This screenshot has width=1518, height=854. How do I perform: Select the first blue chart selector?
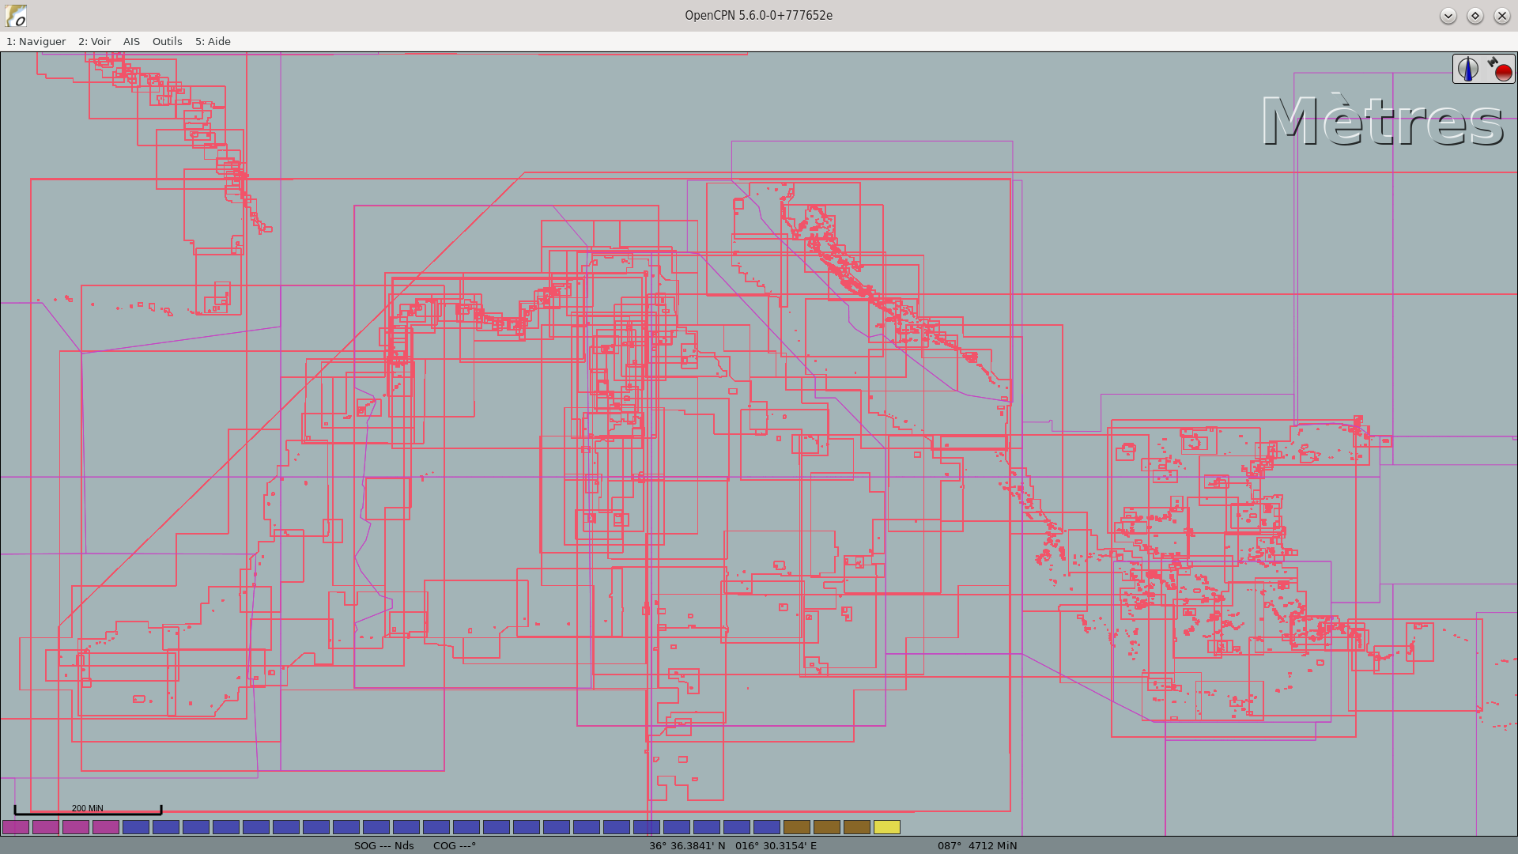pos(136,827)
